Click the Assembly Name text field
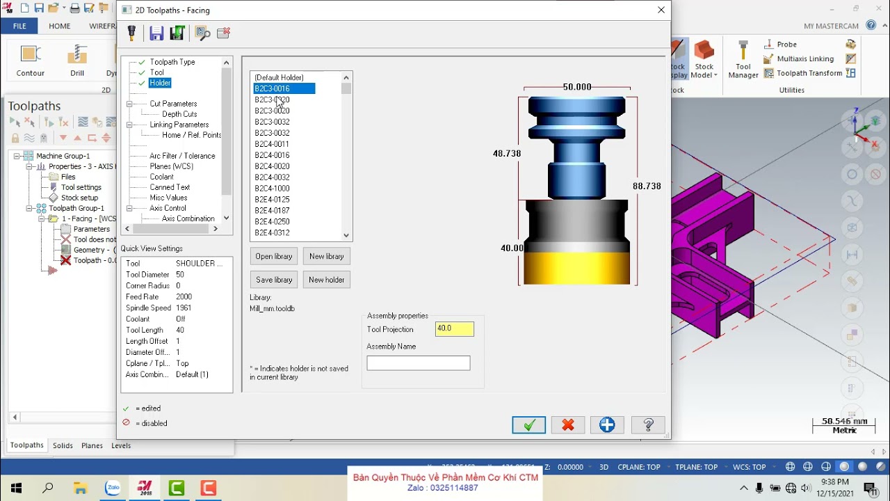Viewport: 890px width, 501px height. [x=419, y=363]
